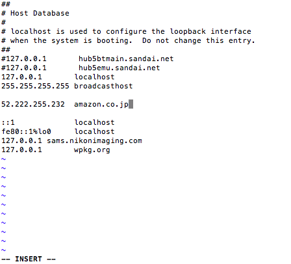This screenshot has width=291, height=264.
Task: Click the gray block cursor after jp
Action: click(131, 104)
